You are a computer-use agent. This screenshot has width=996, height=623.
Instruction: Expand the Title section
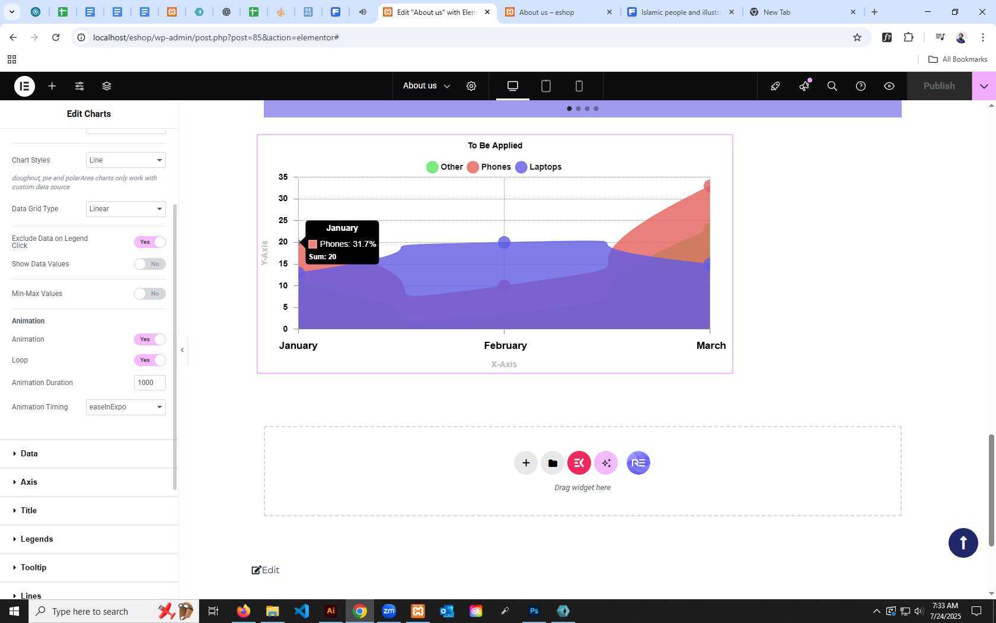[x=89, y=511]
